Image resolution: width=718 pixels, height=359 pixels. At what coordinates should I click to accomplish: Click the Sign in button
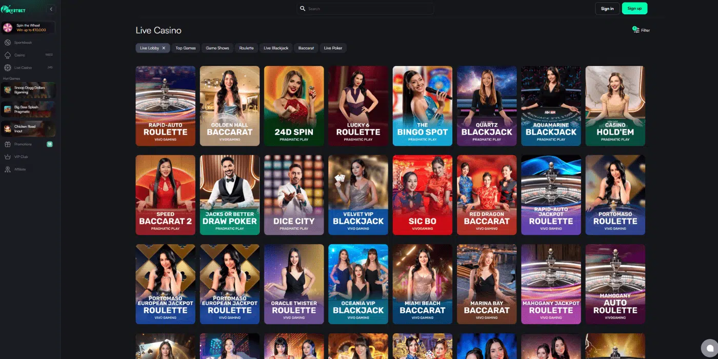(607, 9)
